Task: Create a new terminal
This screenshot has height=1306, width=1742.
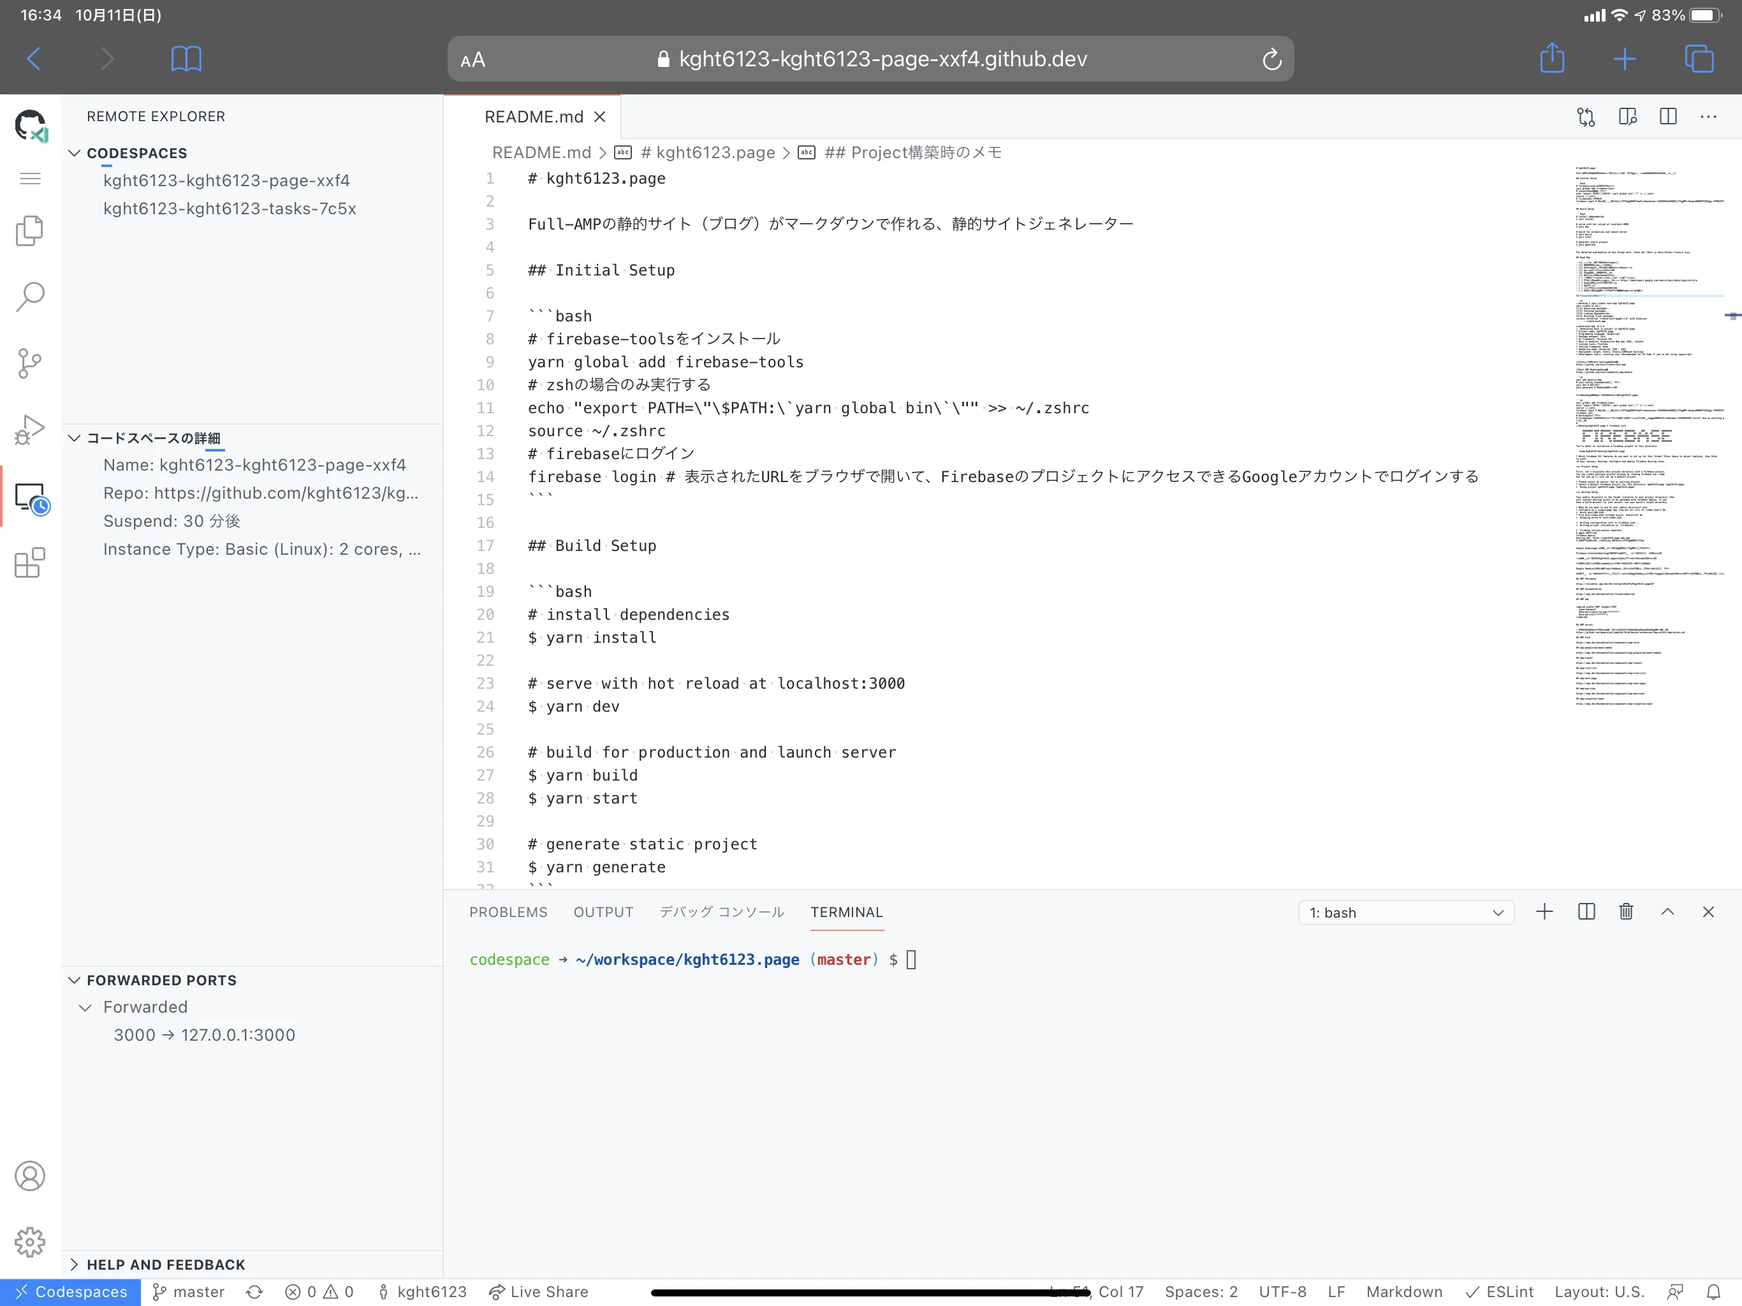Action: click(1544, 912)
